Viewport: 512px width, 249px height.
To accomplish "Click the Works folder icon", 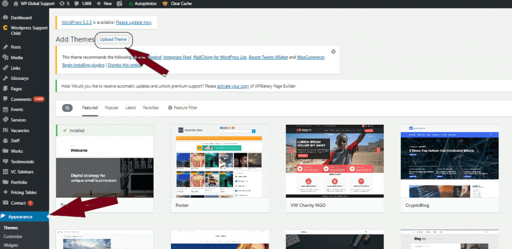I will pos(5,151).
